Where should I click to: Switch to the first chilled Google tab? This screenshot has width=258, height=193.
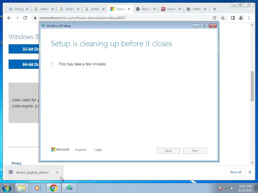point(44,9)
